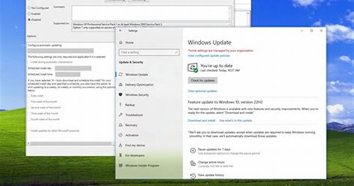Select Recovery in Settings sidebar

(131, 125)
